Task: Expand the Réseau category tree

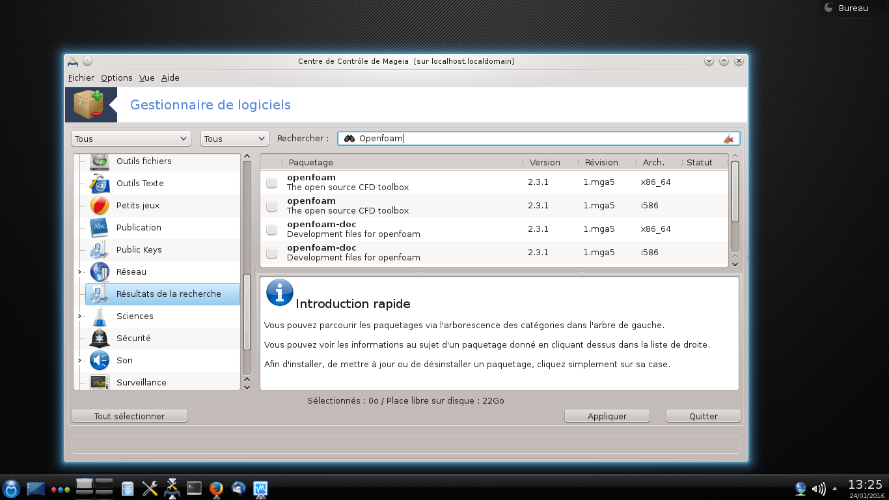Action: 80,271
